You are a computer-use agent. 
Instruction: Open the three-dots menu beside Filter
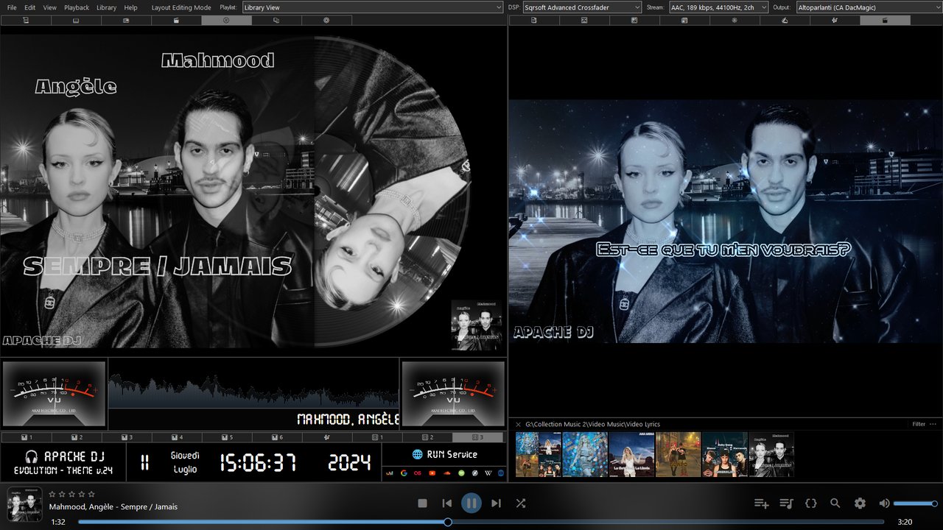[933, 424]
